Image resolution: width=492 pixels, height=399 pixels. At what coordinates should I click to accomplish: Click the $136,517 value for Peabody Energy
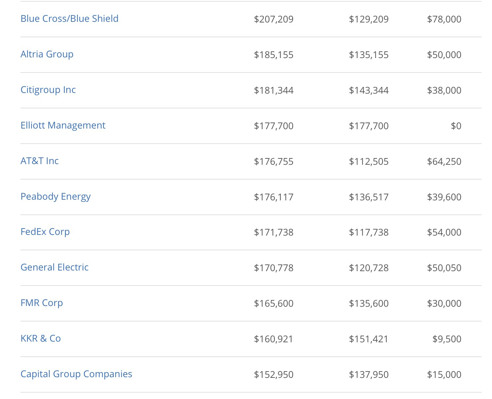(x=369, y=197)
